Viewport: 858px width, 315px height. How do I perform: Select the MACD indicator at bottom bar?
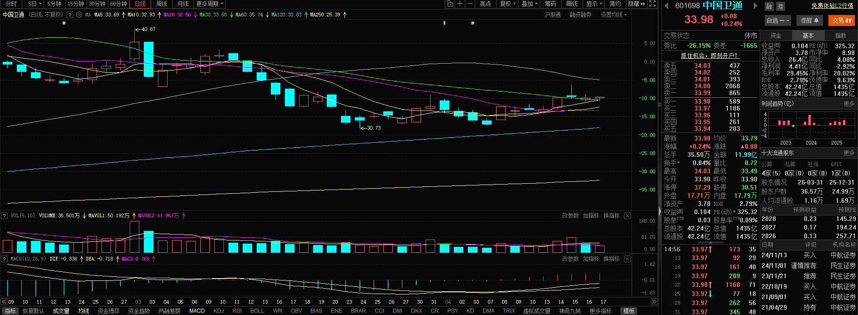point(197,311)
